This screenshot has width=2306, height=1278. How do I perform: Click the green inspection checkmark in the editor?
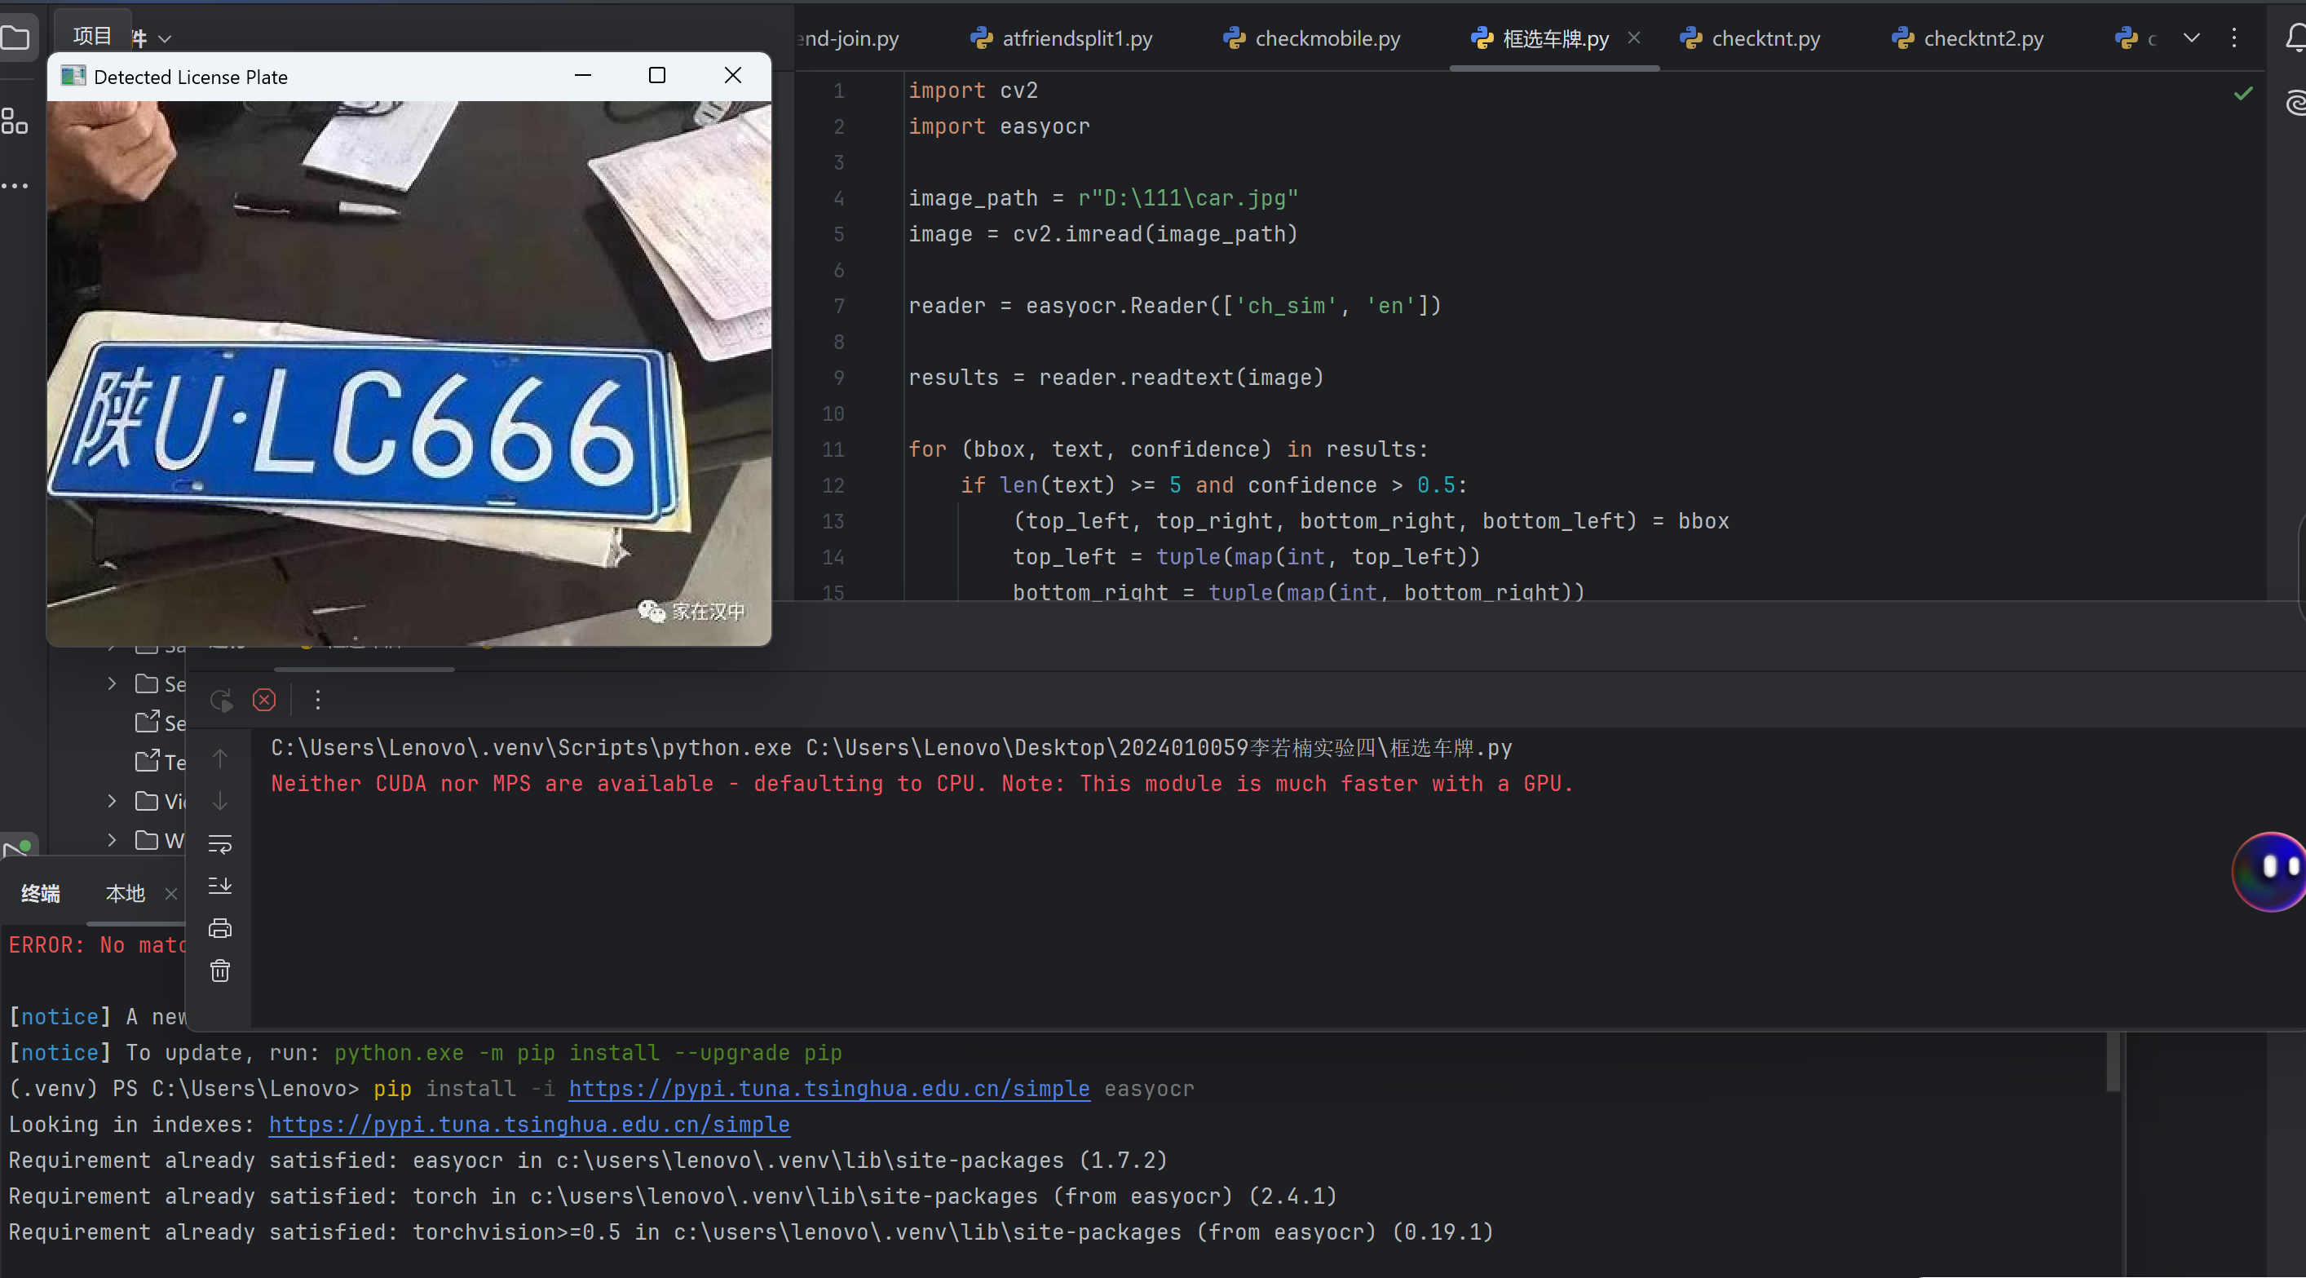tap(2242, 93)
